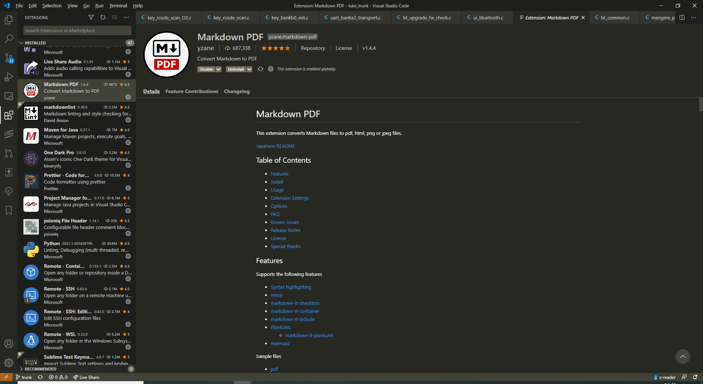Switch to the ui_bluetooth.c tab
The image size is (703, 384).
(487, 18)
